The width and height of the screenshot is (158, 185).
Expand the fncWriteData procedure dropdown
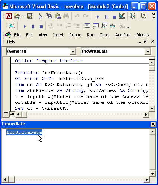(148, 52)
